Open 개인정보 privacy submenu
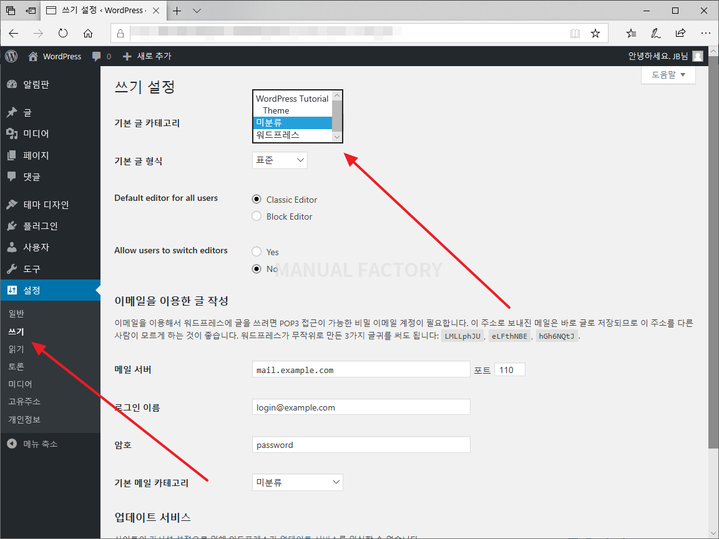The height and width of the screenshot is (539, 719). pyautogui.click(x=24, y=419)
